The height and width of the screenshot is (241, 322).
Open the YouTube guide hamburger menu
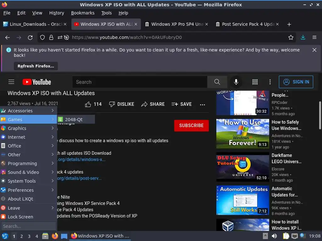(11, 82)
